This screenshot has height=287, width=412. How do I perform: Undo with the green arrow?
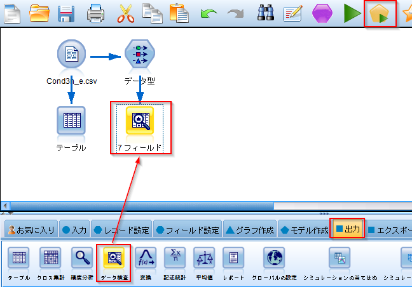pyautogui.click(x=209, y=13)
